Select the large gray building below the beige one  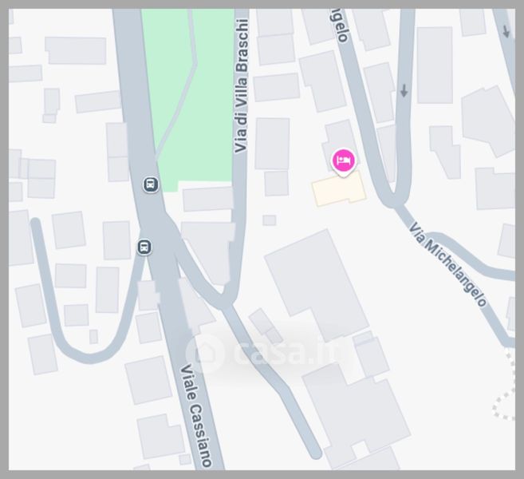tap(317, 285)
